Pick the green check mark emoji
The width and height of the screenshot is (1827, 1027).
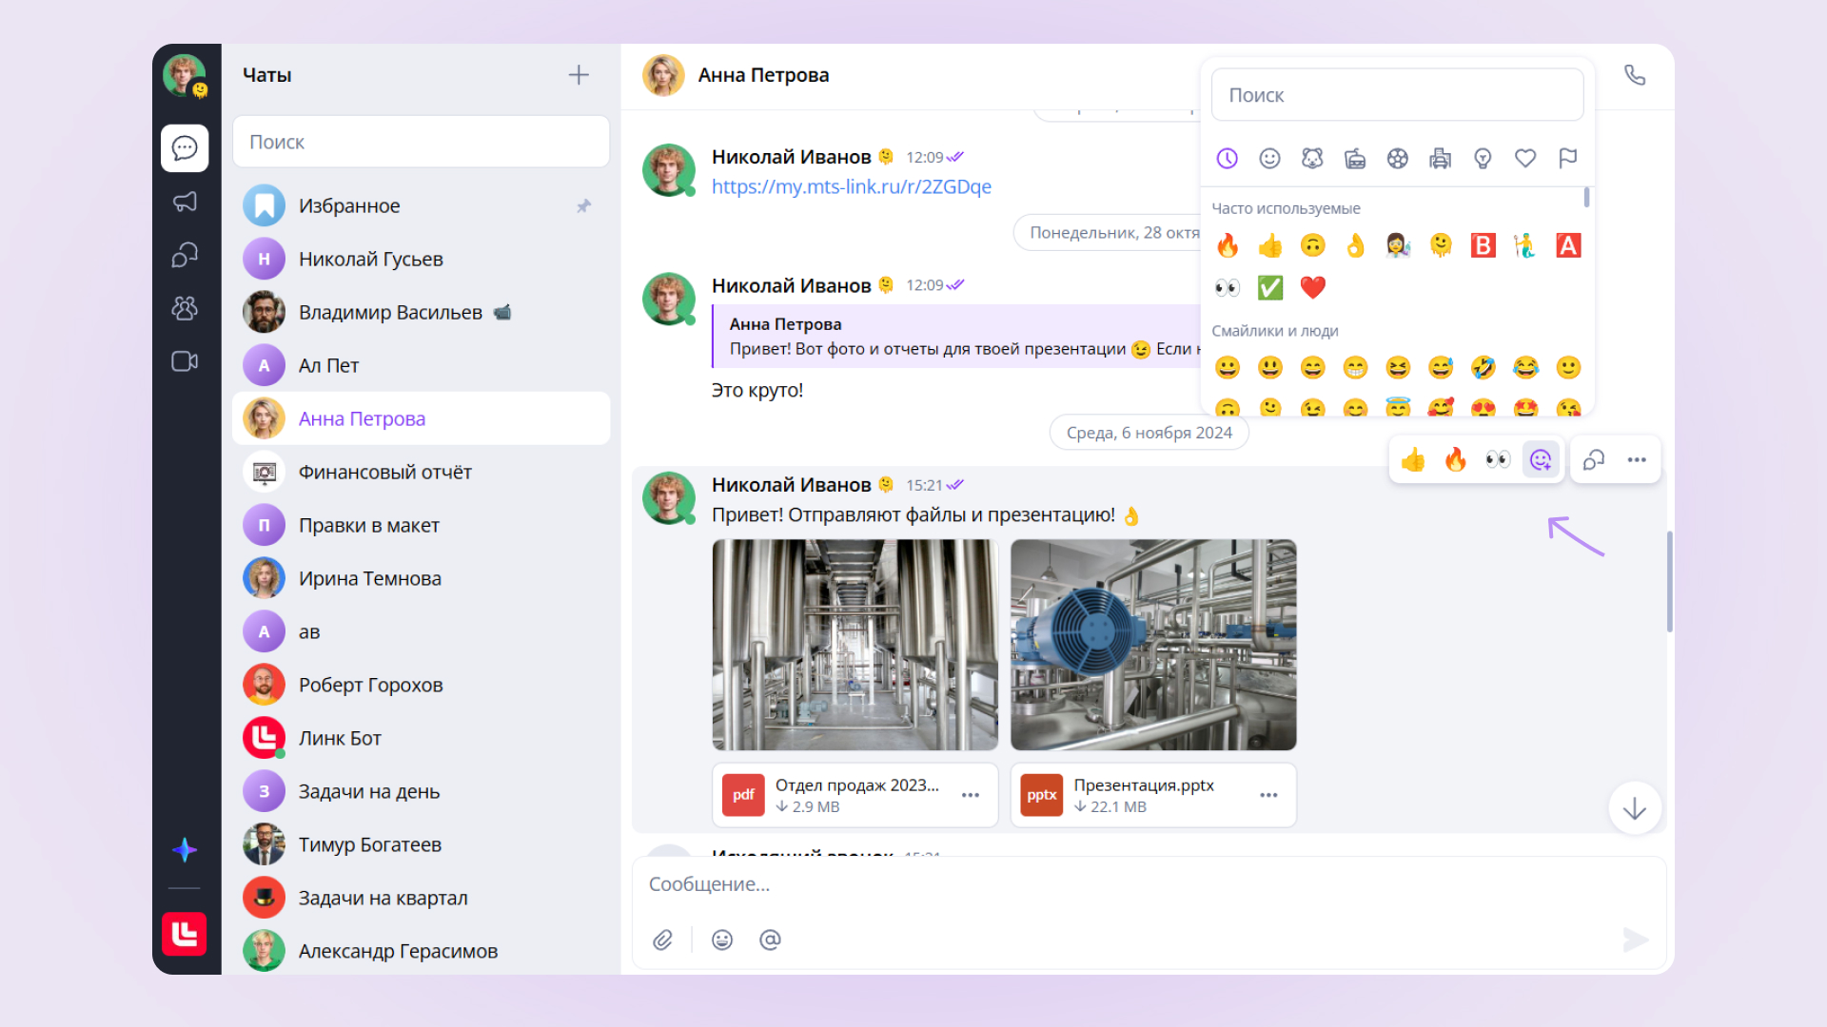coord(1270,287)
